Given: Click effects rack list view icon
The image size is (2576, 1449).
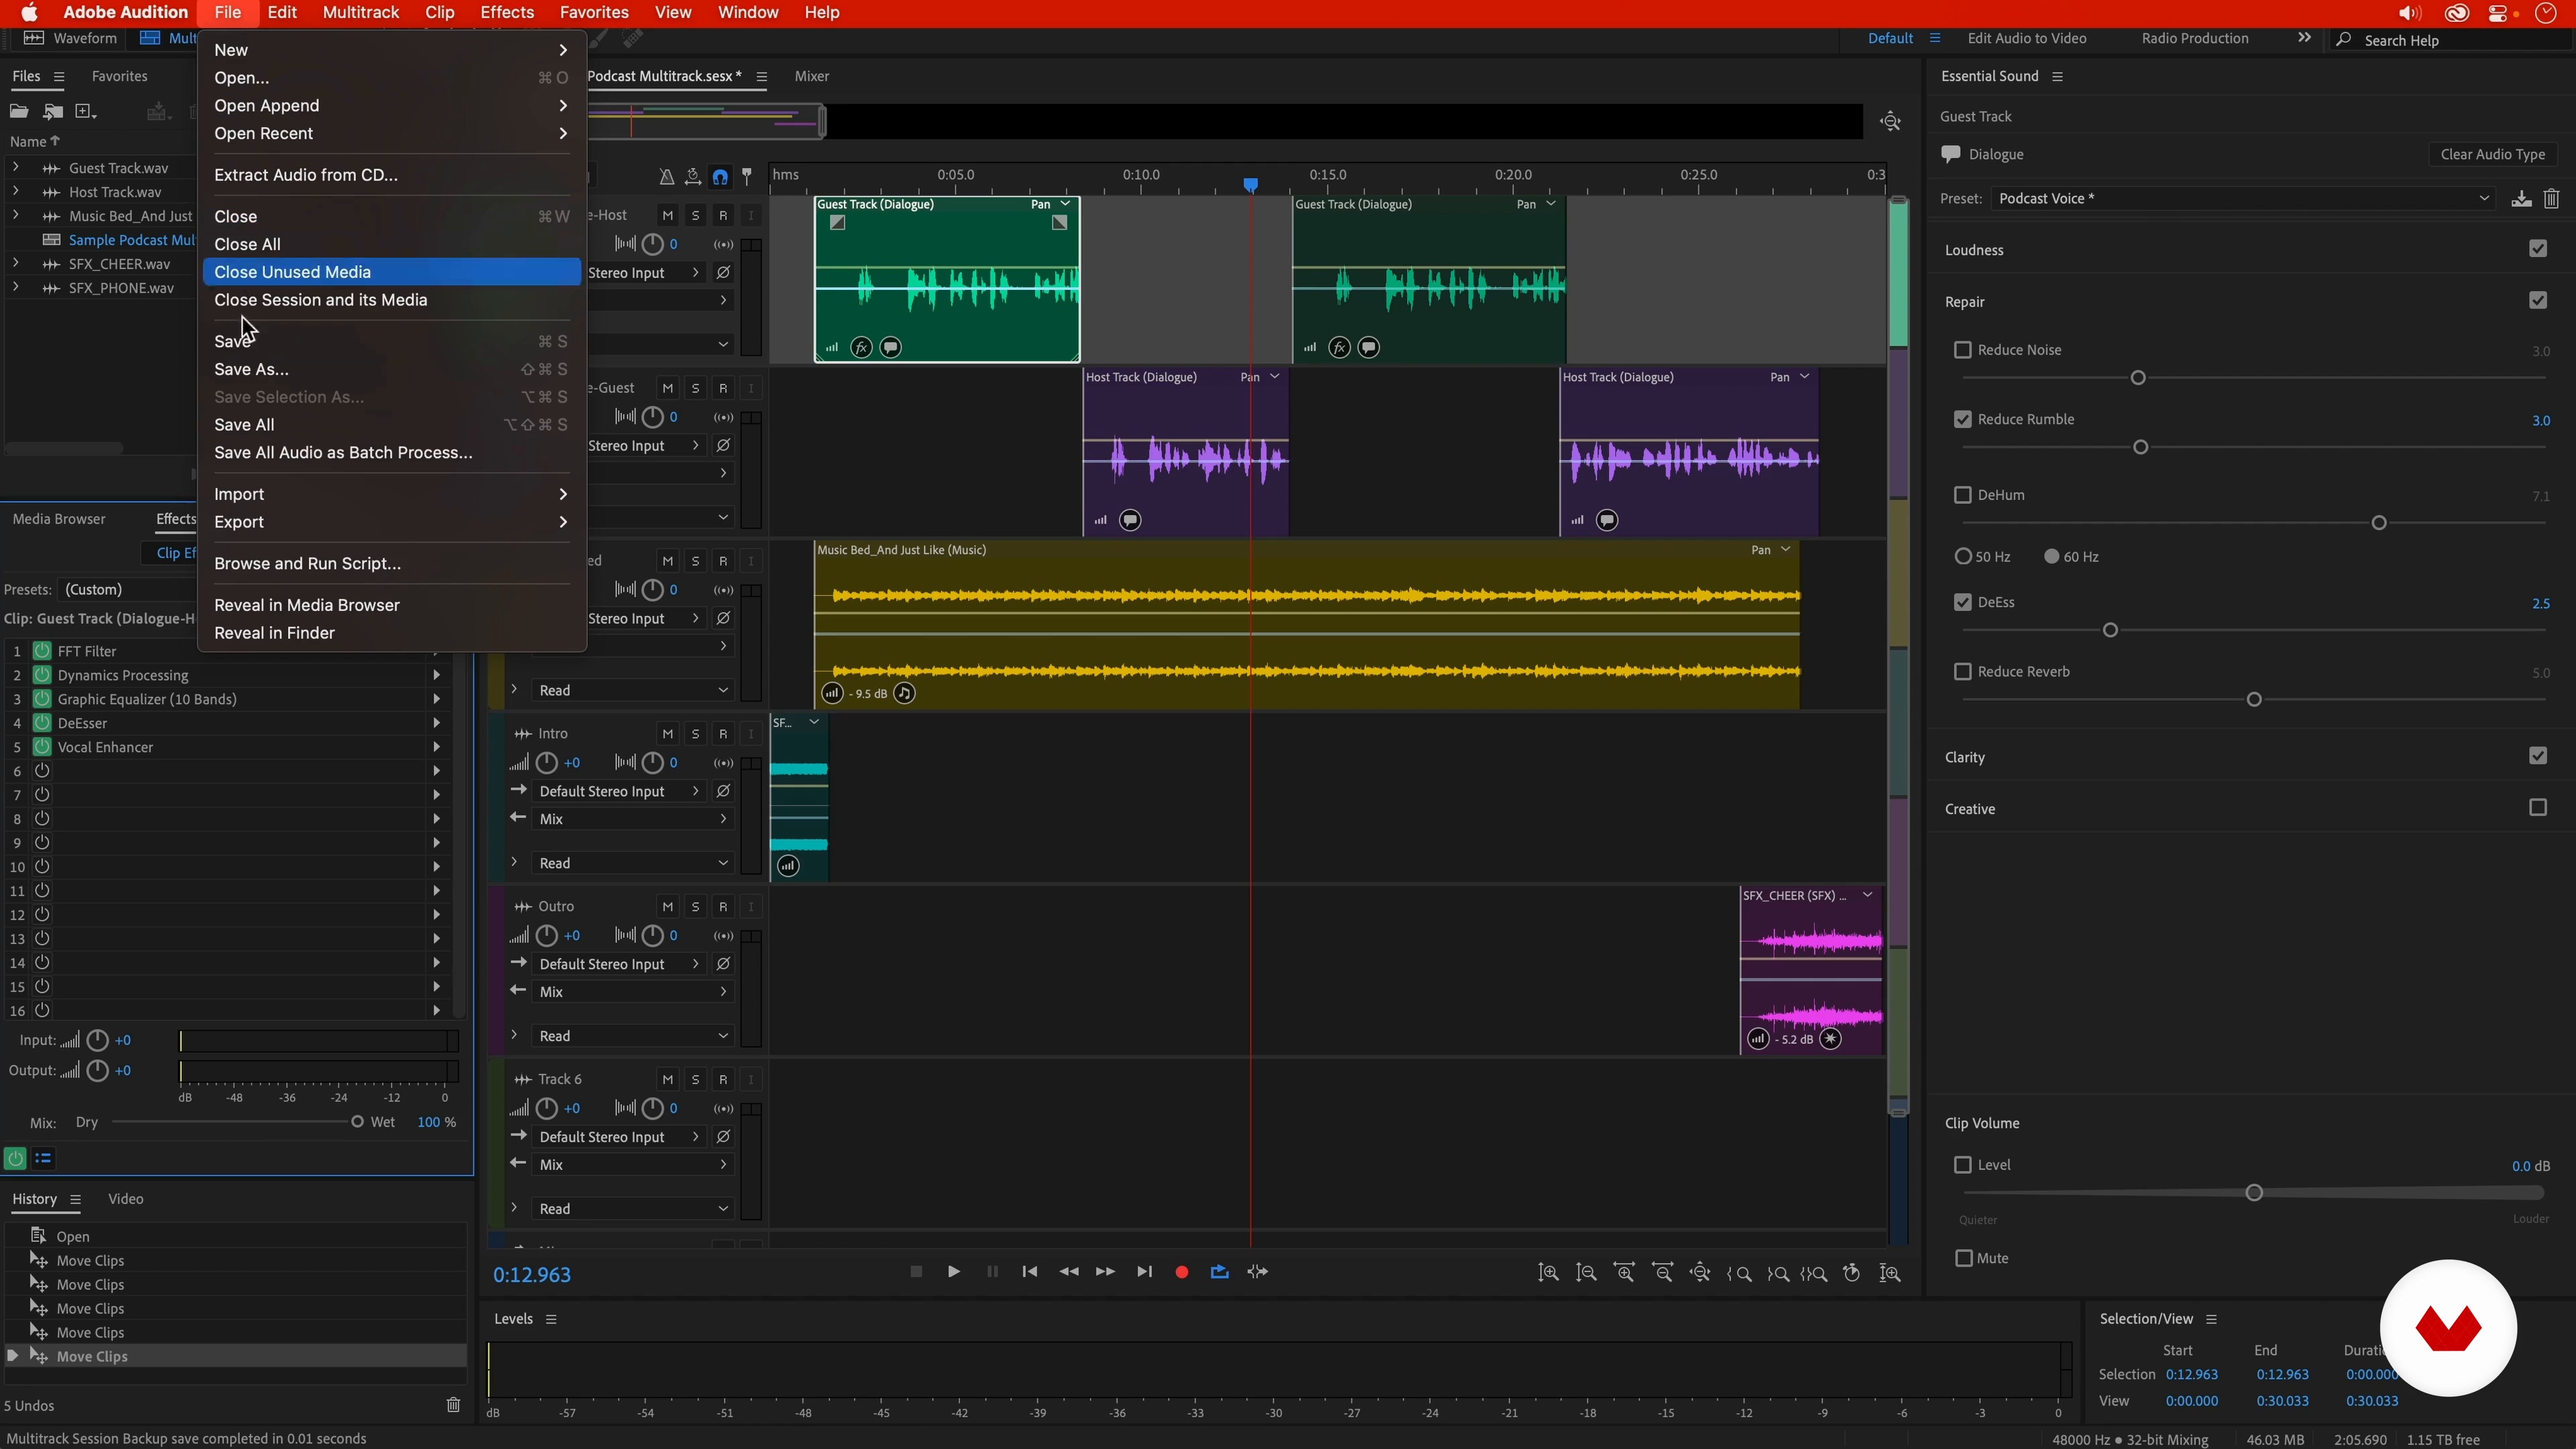Looking at the screenshot, I should pos(43,1158).
